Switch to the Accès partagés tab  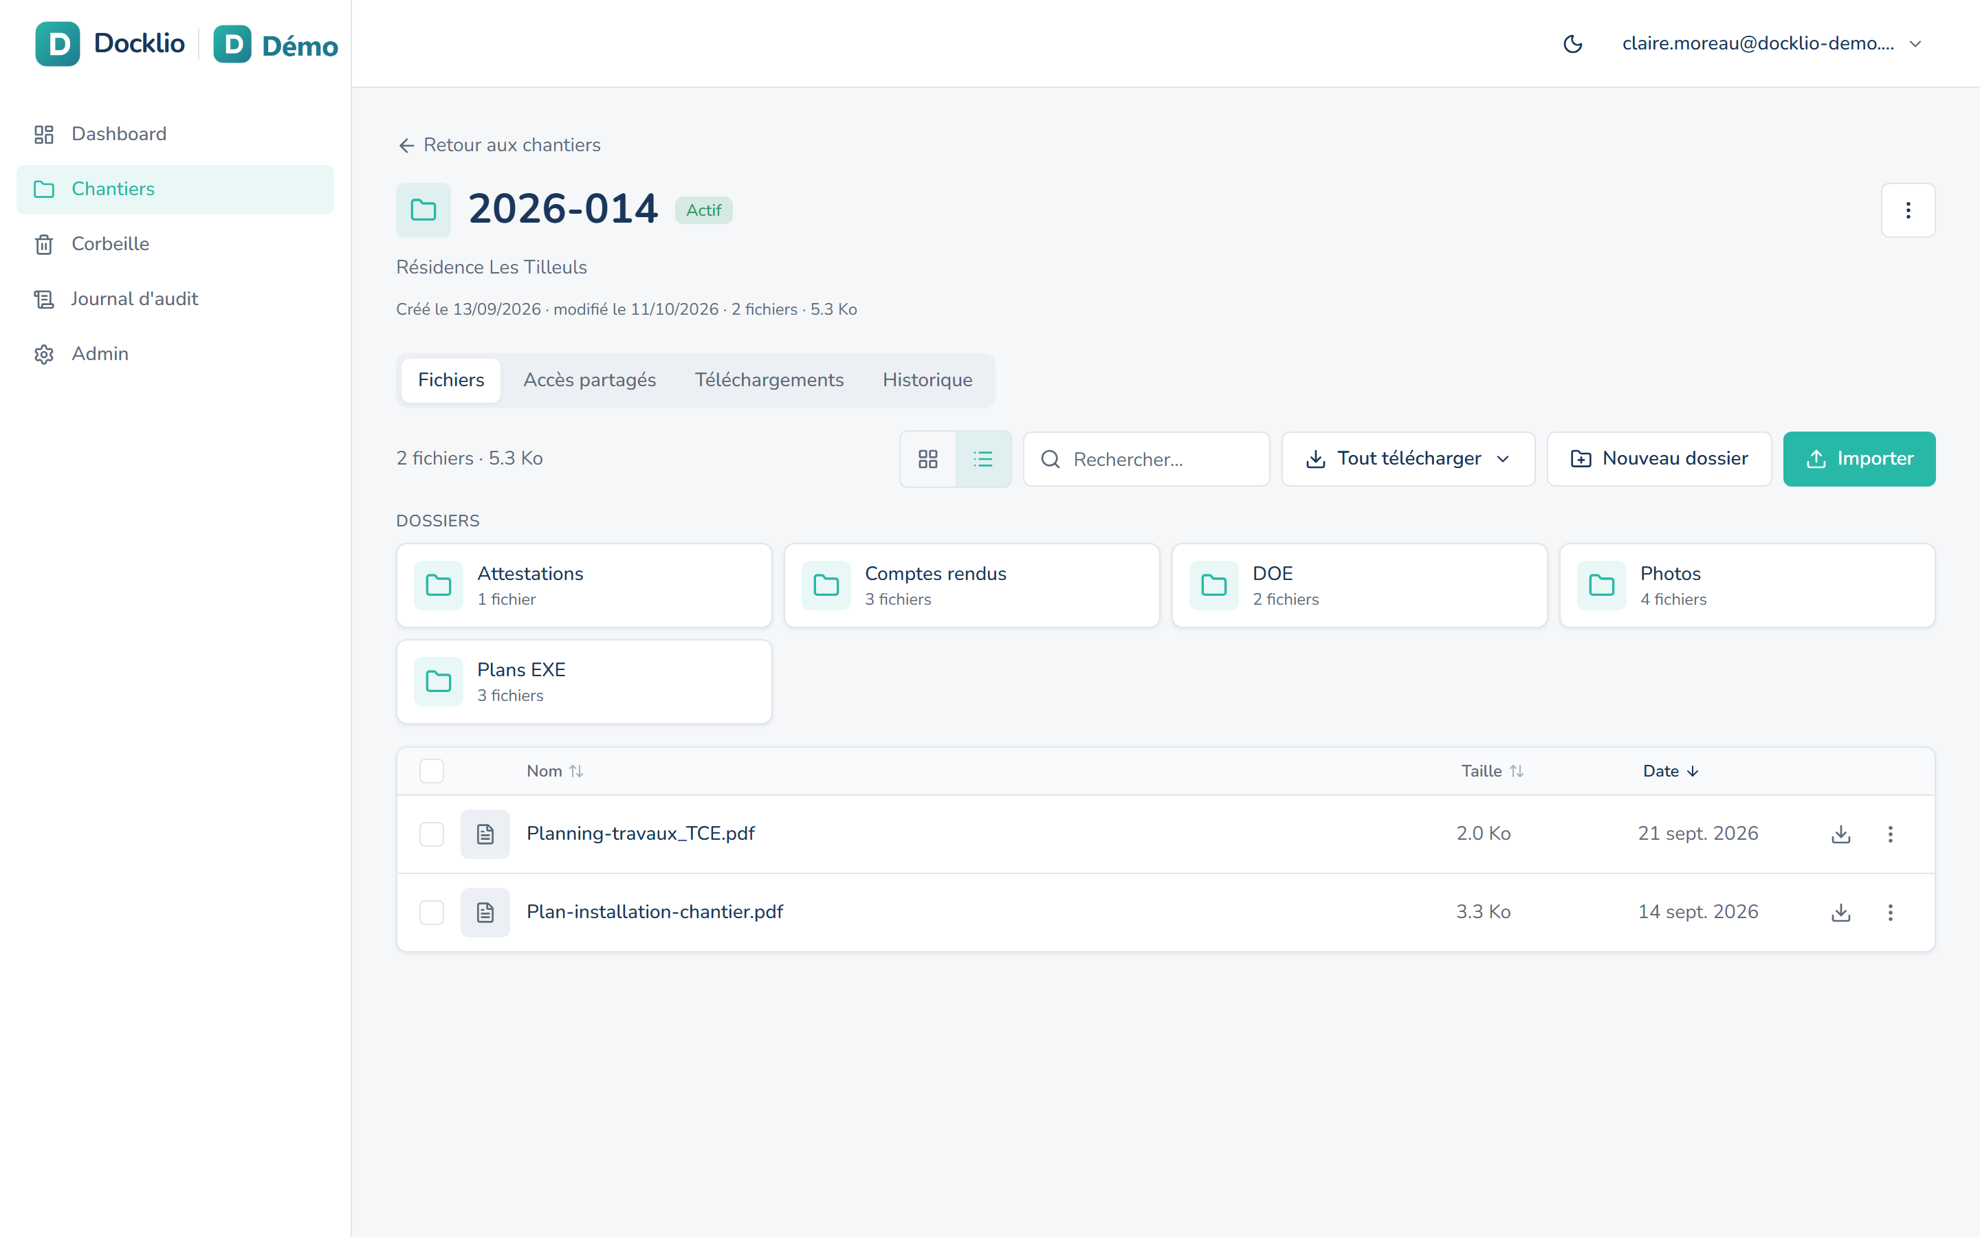[589, 381]
